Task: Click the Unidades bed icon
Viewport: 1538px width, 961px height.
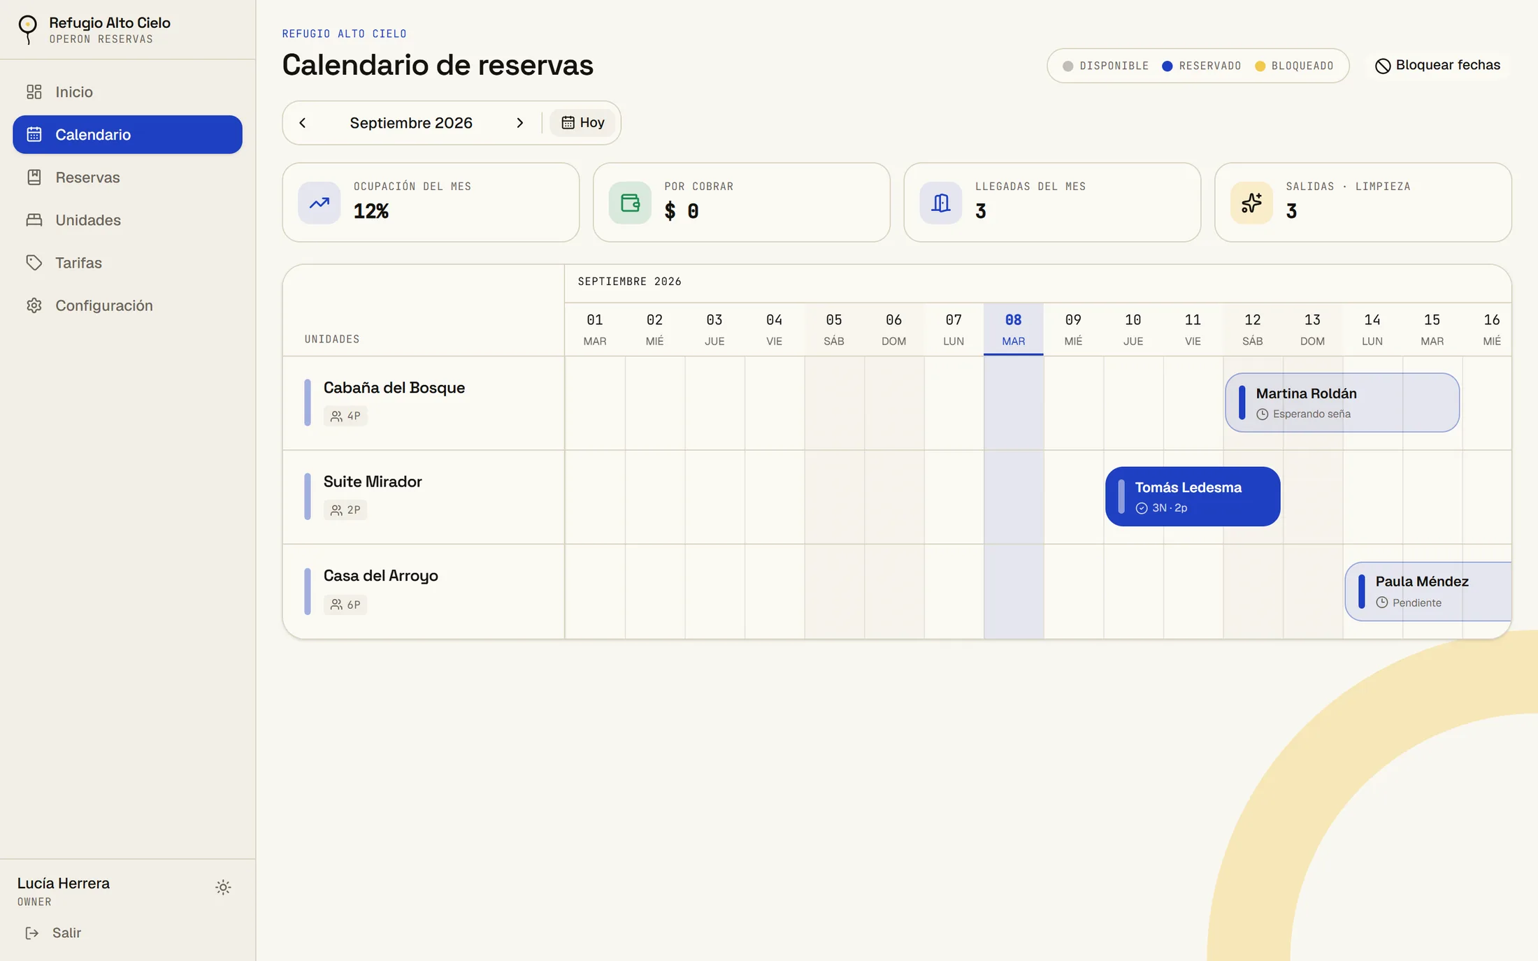Action: [34, 219]
